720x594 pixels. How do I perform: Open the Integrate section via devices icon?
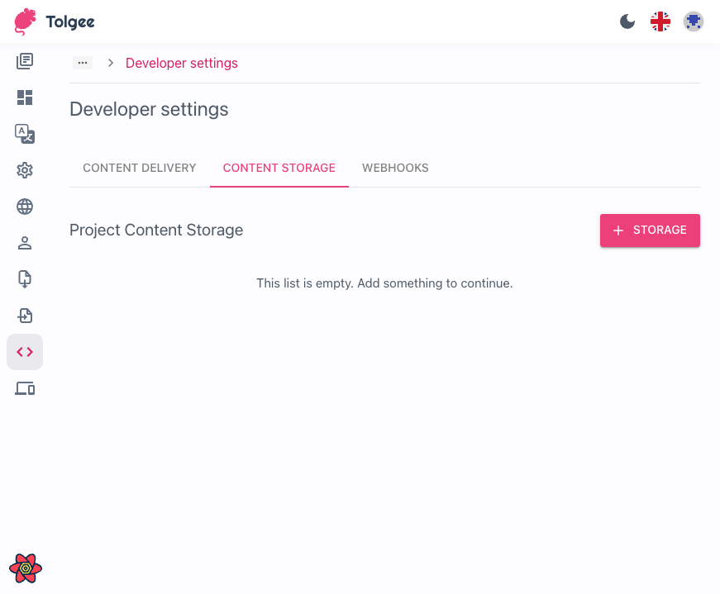25,388
